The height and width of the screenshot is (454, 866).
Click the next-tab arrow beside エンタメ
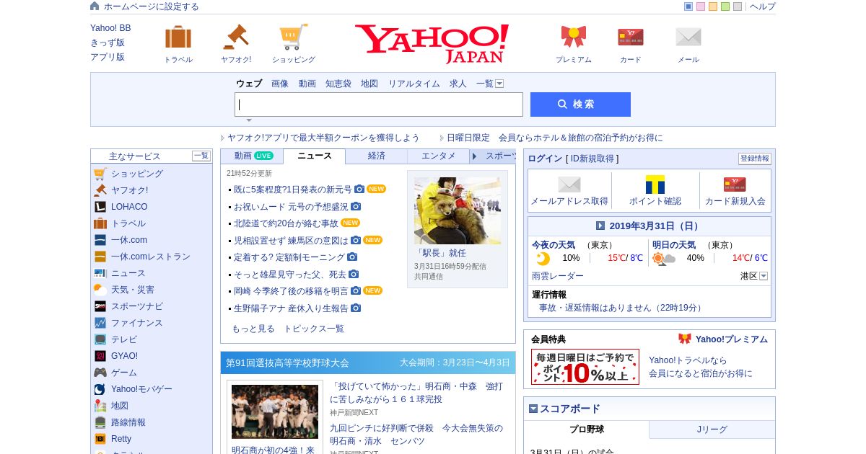474,156
